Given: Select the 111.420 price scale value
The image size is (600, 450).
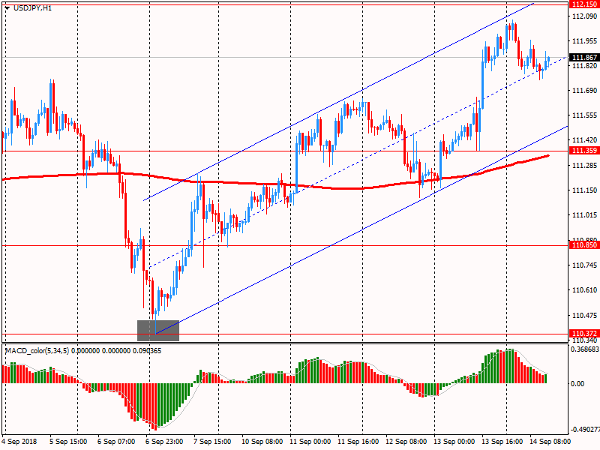Looking at the screenshot, I should [584, 140].
